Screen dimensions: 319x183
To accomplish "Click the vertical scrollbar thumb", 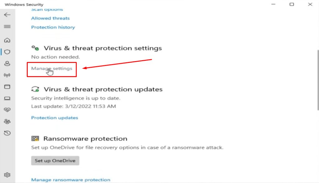I will (318, 80).
